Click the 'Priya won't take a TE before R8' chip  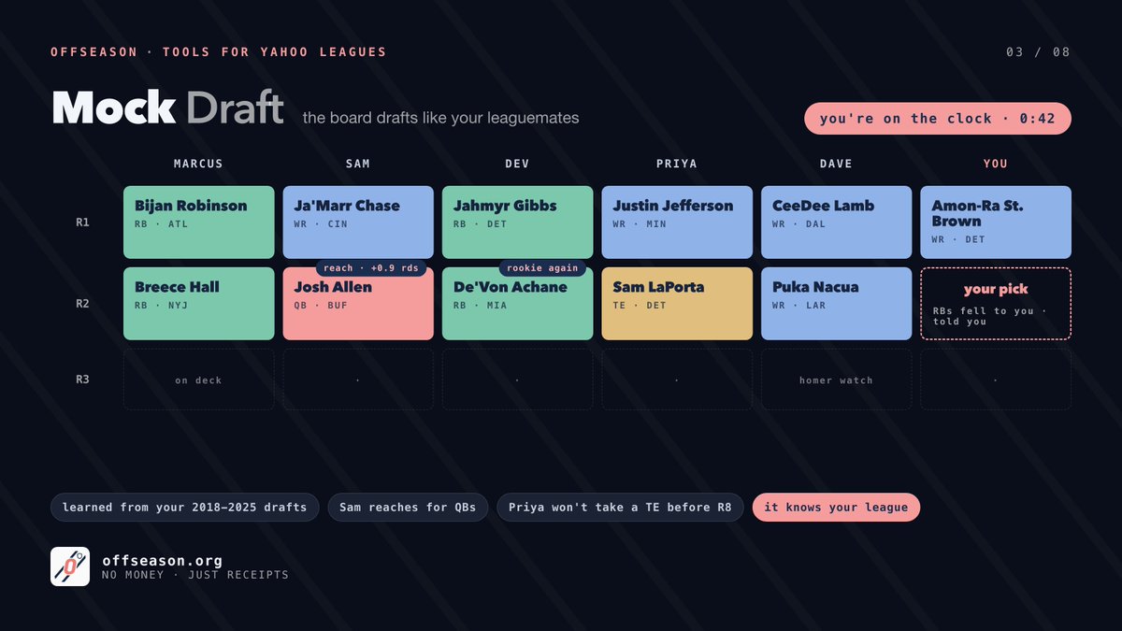[x=620, y=508]
